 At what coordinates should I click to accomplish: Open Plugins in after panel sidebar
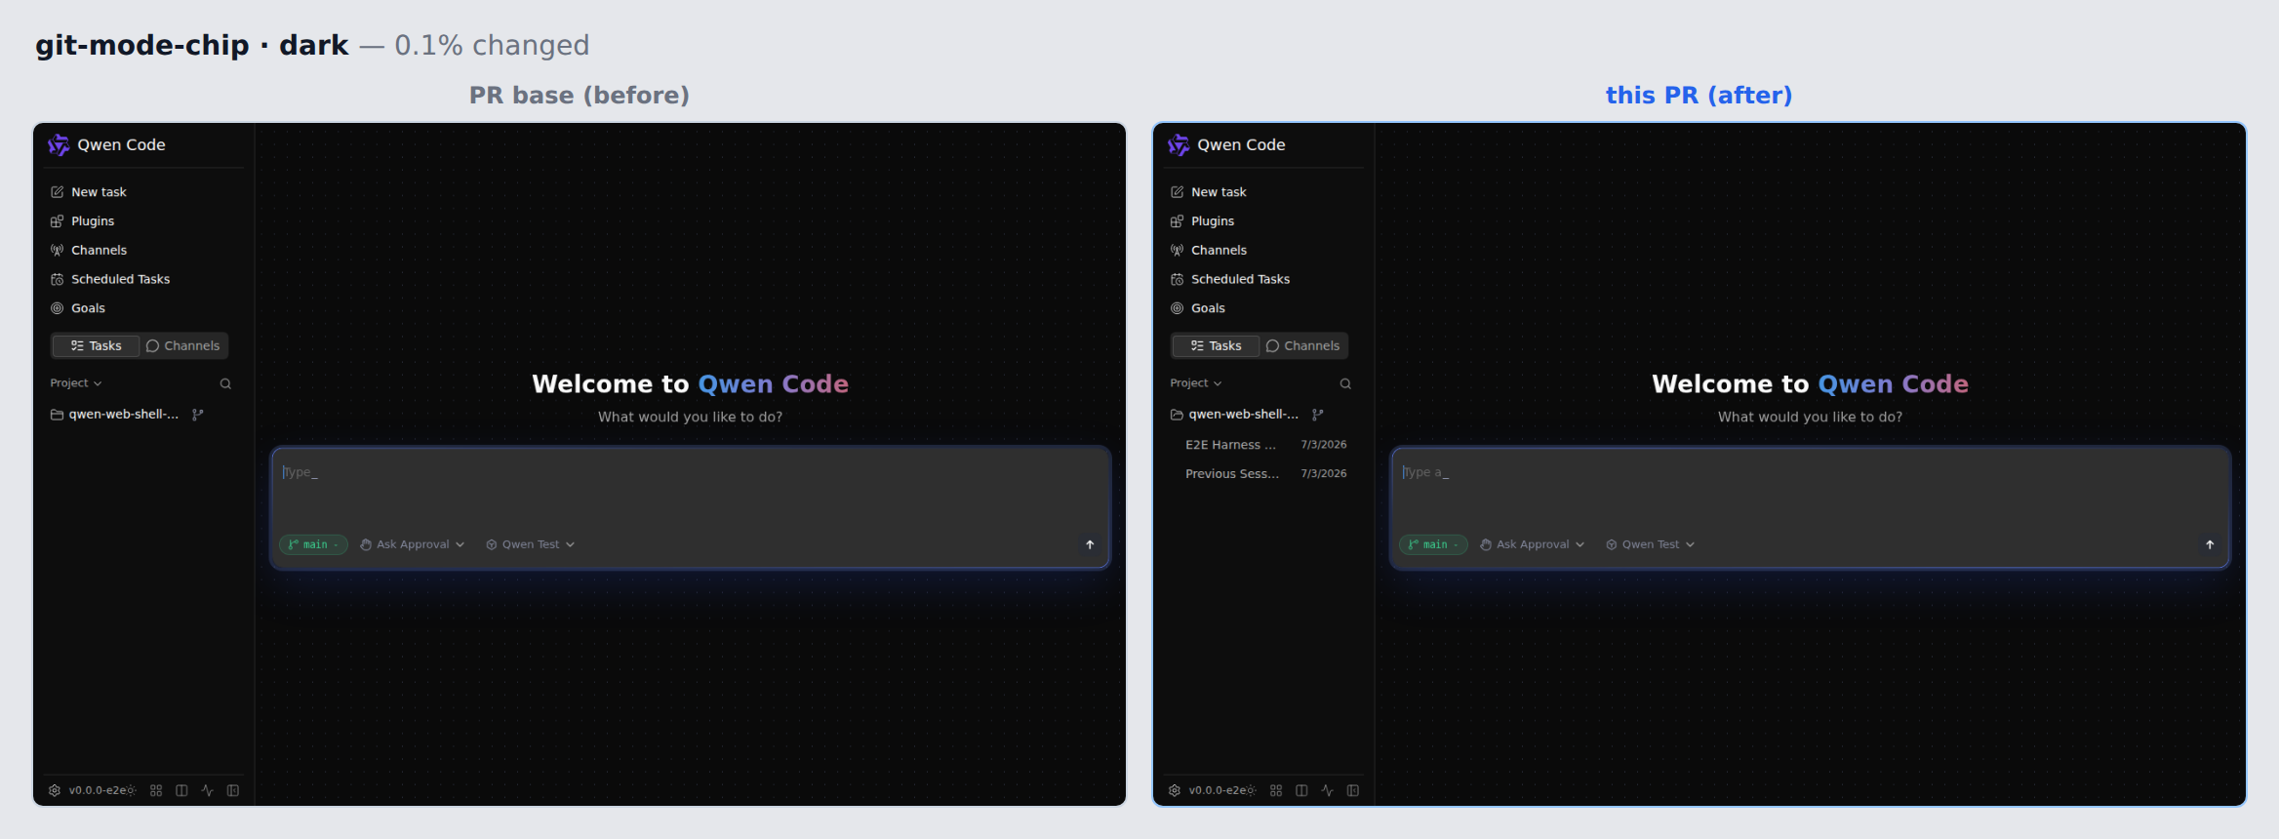click(x=1261, y=221)
